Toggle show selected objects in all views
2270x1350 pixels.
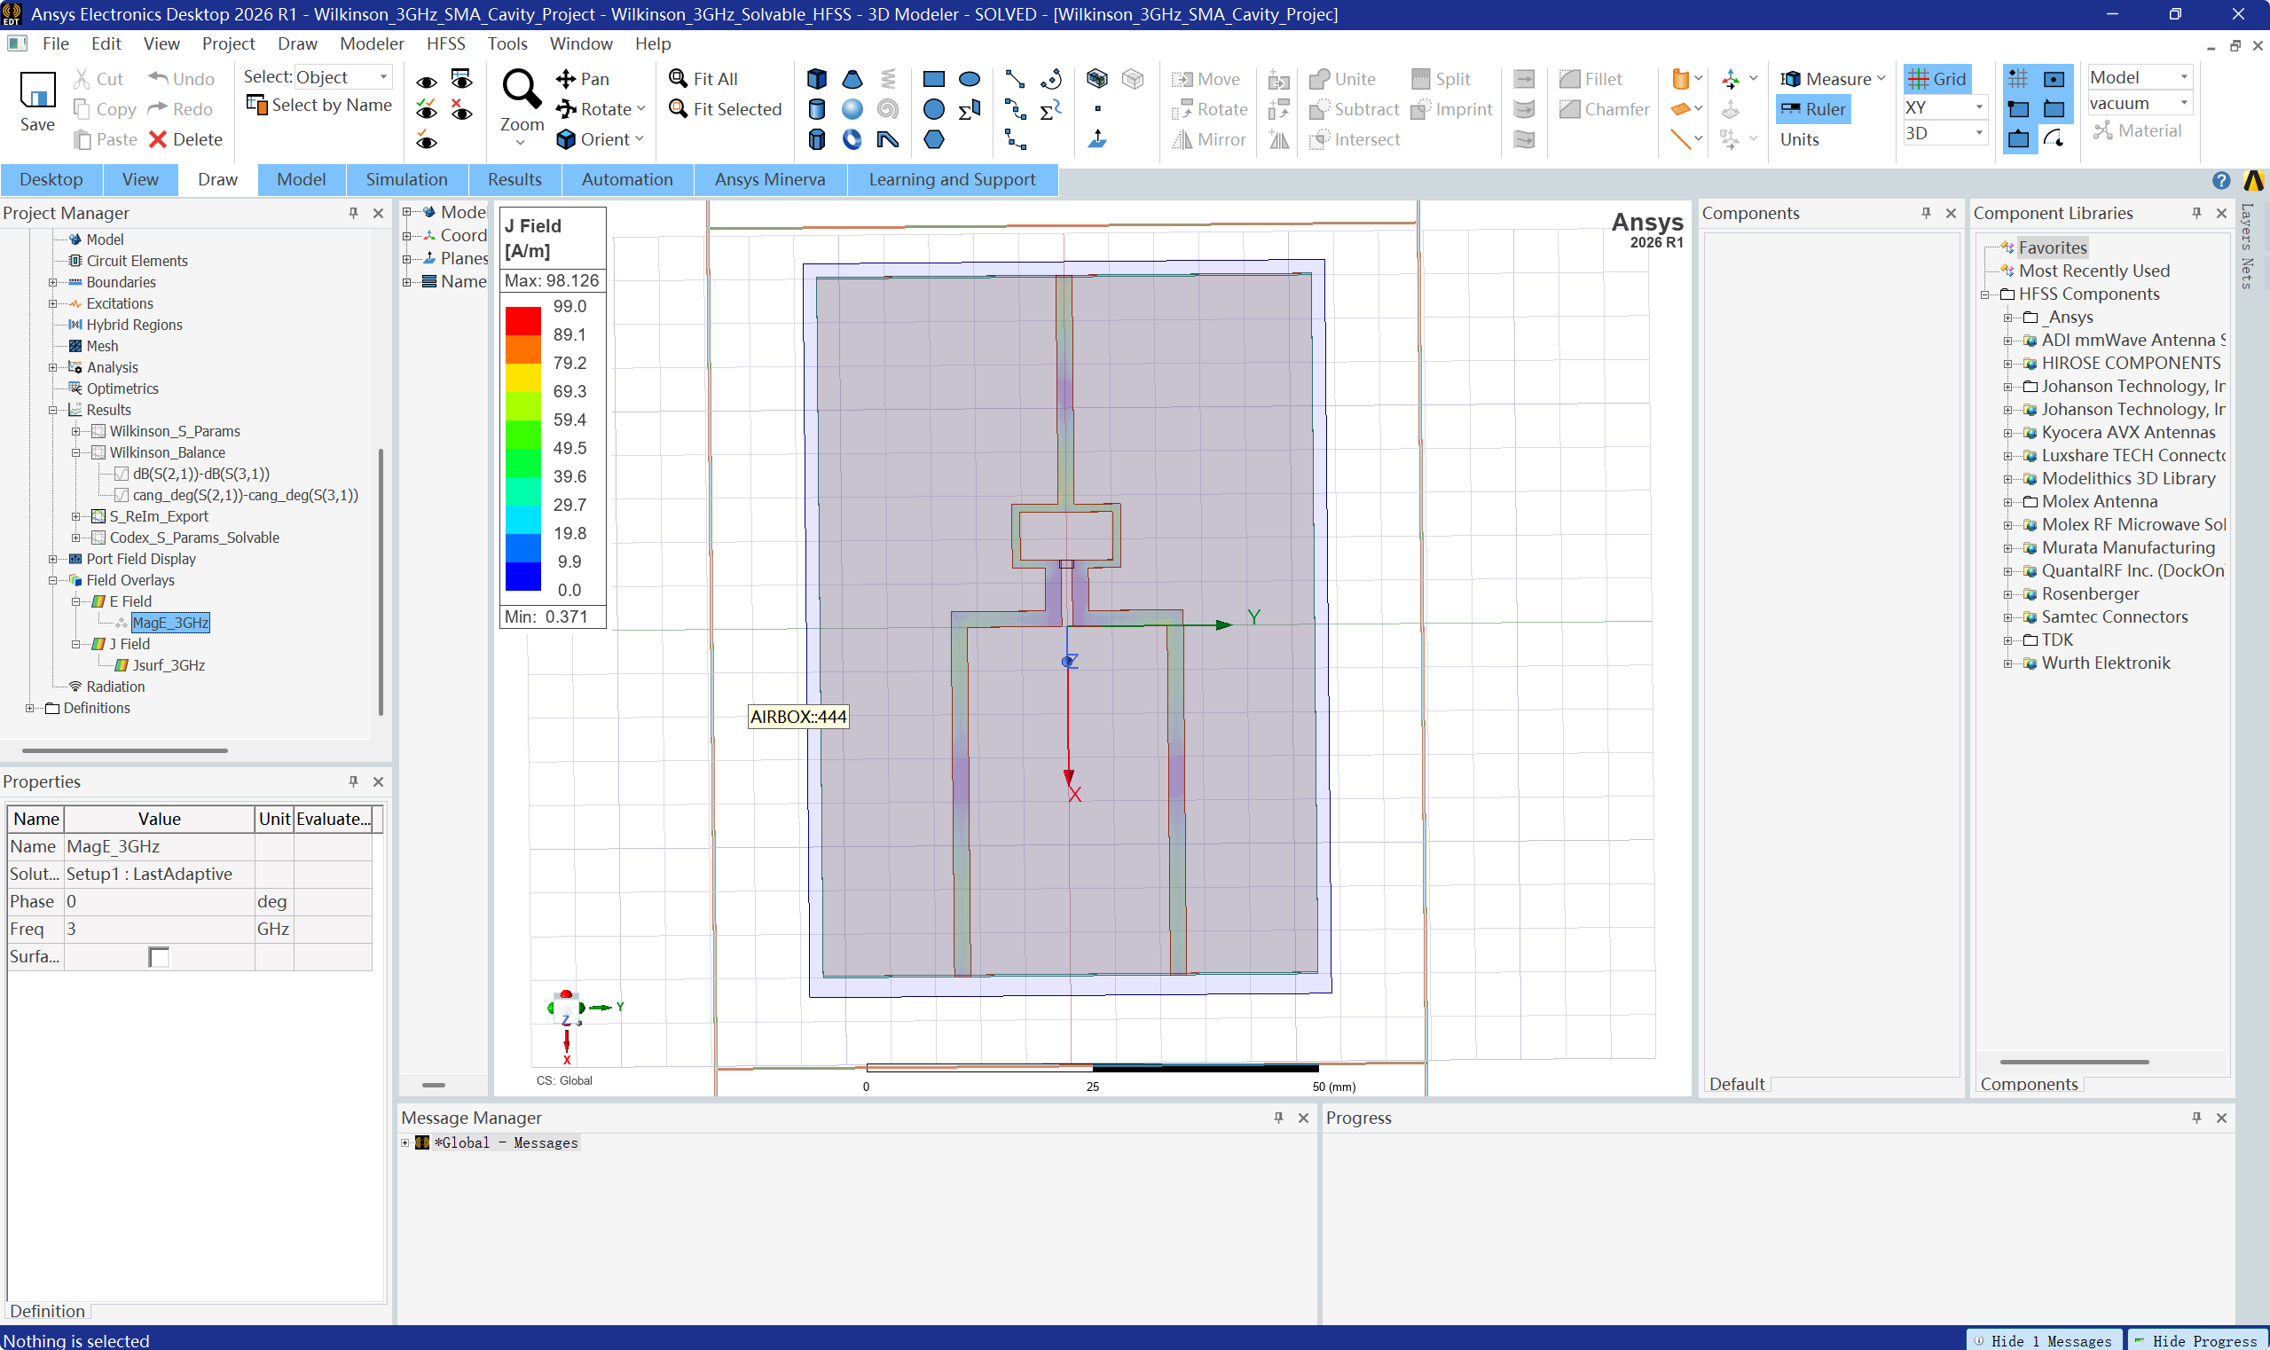coord(426,110)
